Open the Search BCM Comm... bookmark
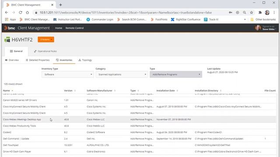This screenshot has width=280, height=157. click(x=132, y=19)
